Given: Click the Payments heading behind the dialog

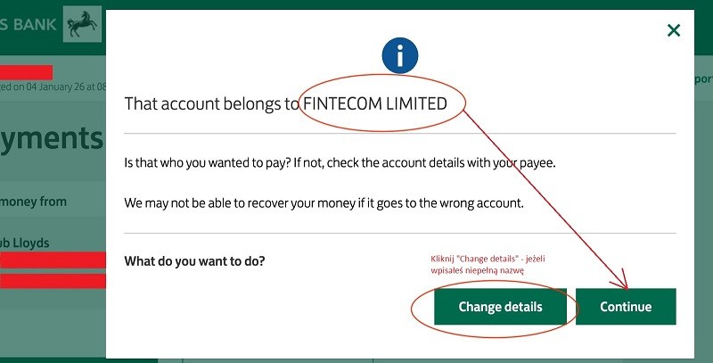Looking at the screenshot, I should 52,140.
